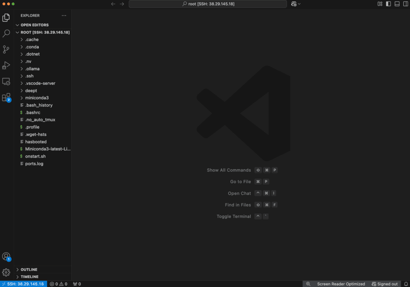This screenshot has height=287, width=410.
Task: Open the .no_auto_tmux file
Action: (42, 120)
